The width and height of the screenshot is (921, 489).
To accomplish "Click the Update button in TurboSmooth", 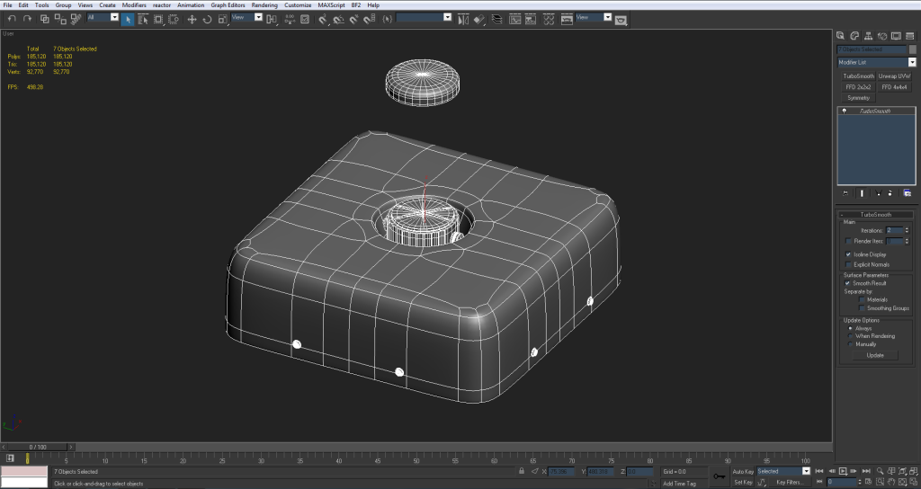I will 875,355.
